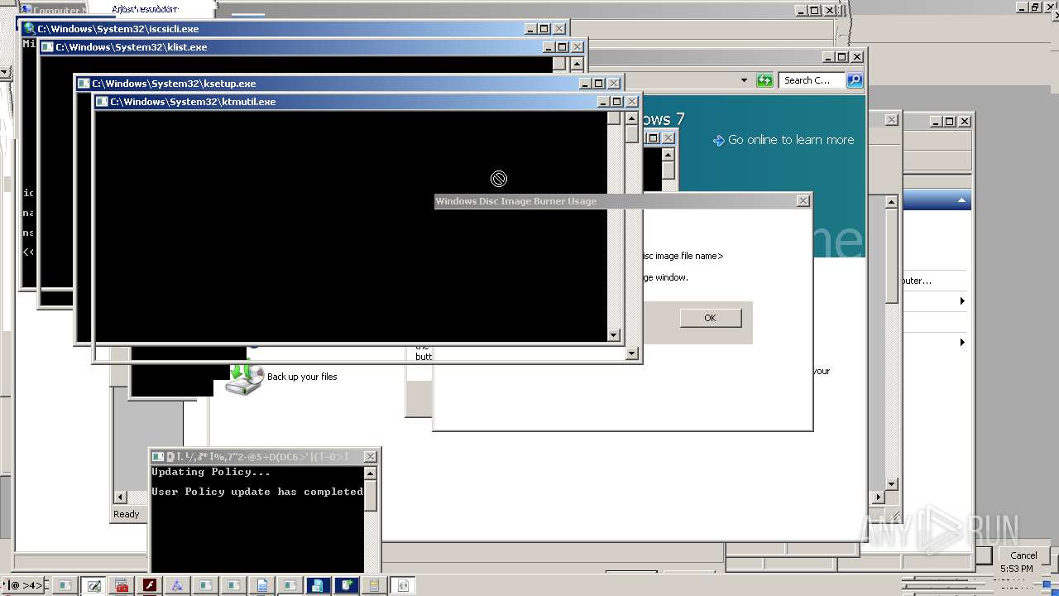Click the horizontal scrollbar right arrow near window bottom

[878, 497]
